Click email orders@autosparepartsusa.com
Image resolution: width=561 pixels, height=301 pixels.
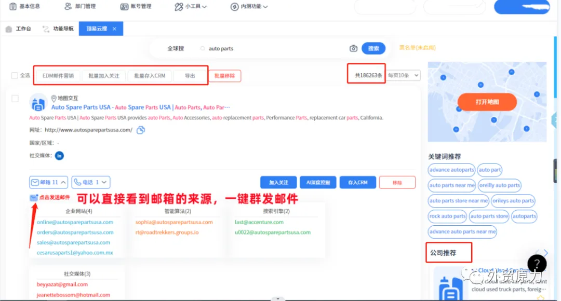pyautogui.click(x=75, y=232)
